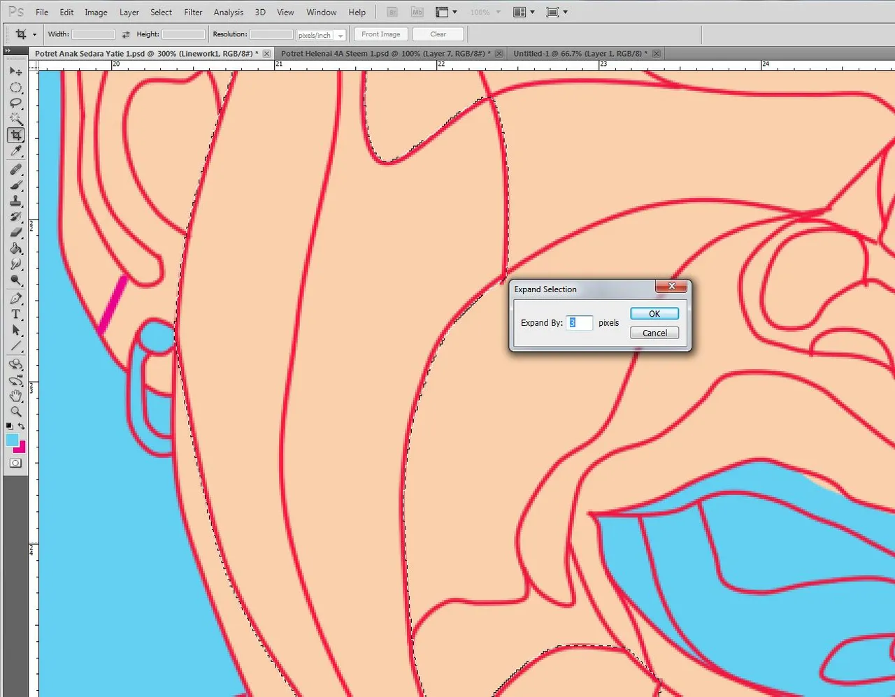Select the Eraser tool
This screenshot has width=895, height=697.
(15, 232)
